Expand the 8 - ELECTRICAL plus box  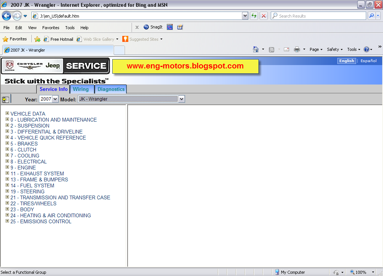[7, 161]
